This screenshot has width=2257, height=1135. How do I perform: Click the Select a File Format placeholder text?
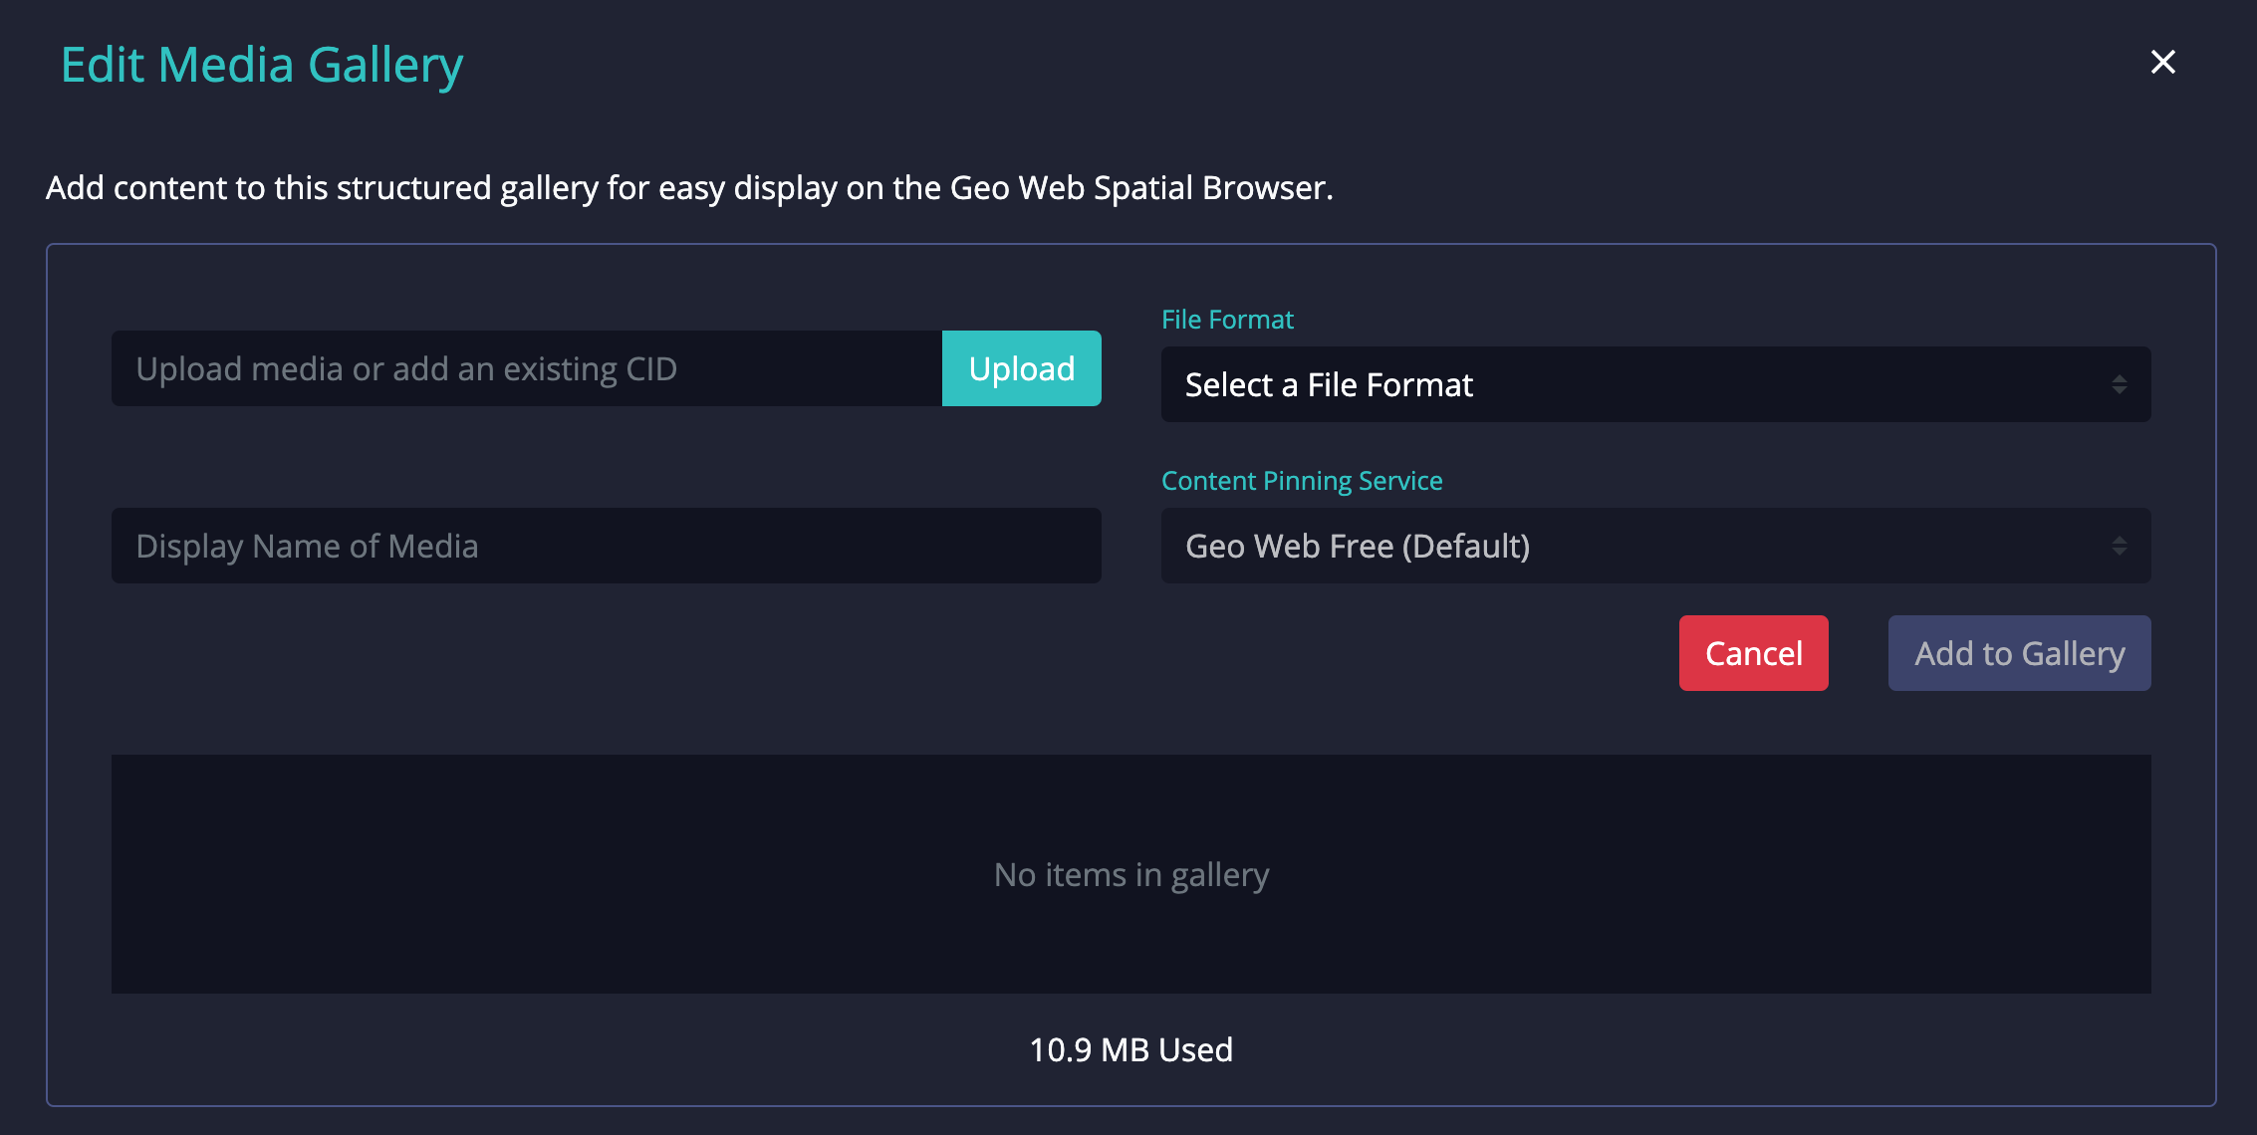(1328, 384)
